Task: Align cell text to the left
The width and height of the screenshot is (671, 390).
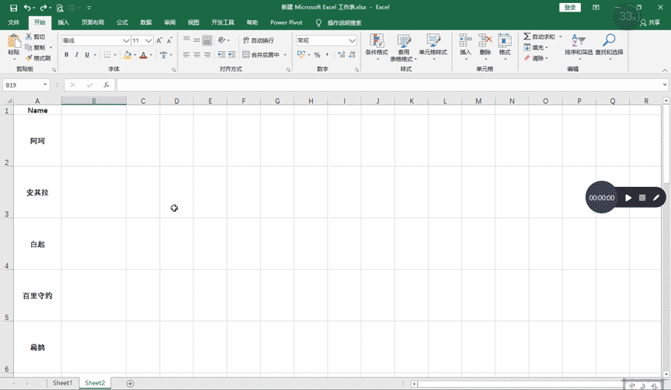Action: tap(186, 54)
